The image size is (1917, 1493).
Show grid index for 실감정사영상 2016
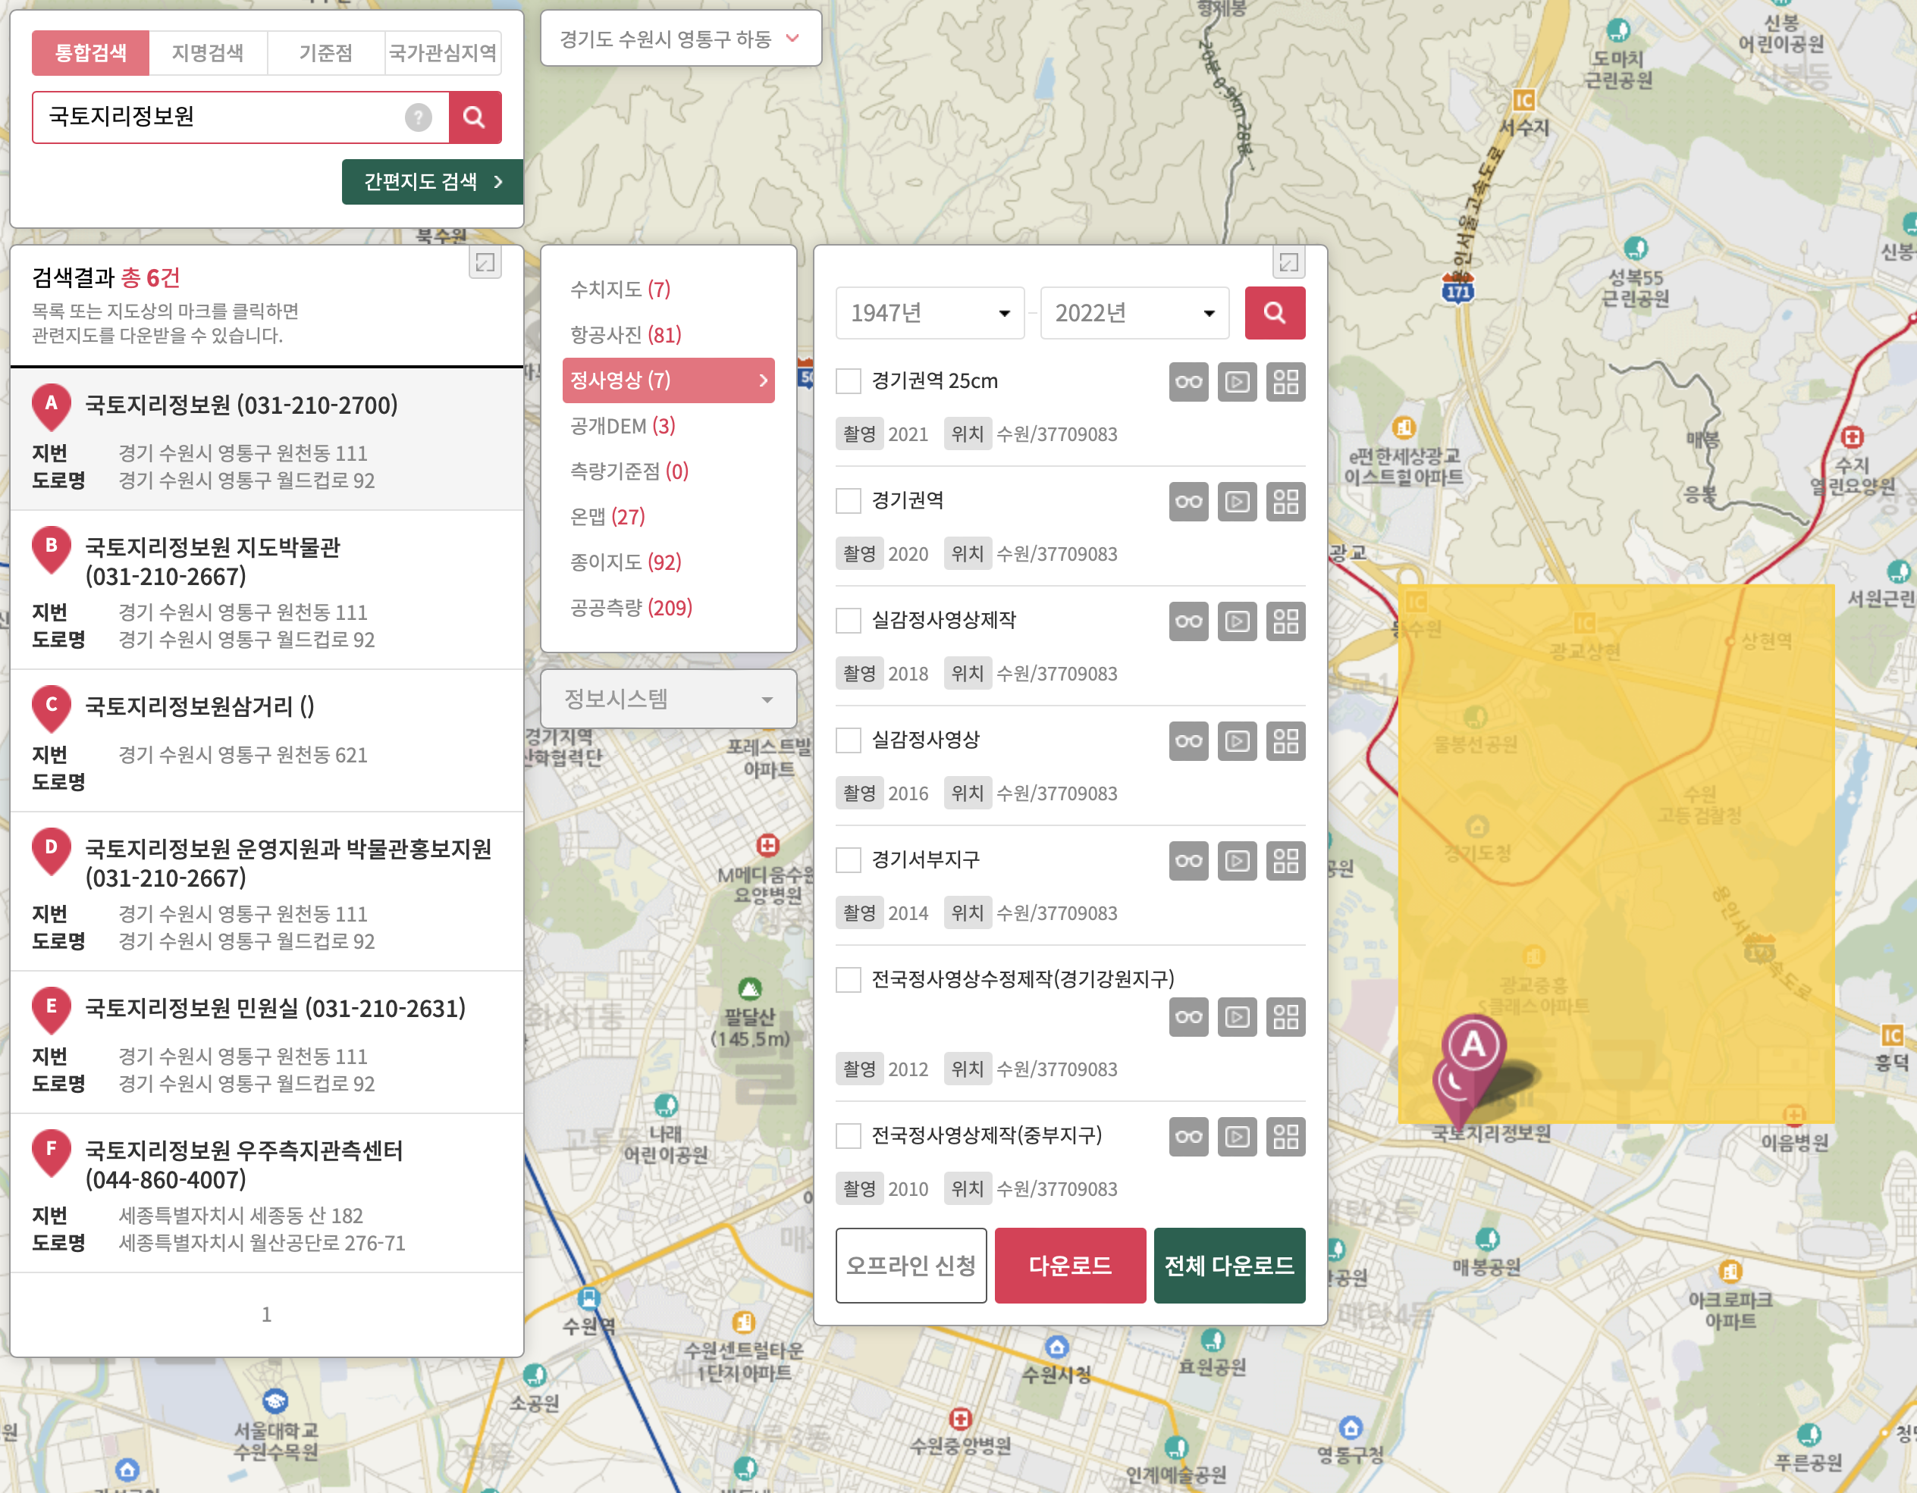[1286, 741]
